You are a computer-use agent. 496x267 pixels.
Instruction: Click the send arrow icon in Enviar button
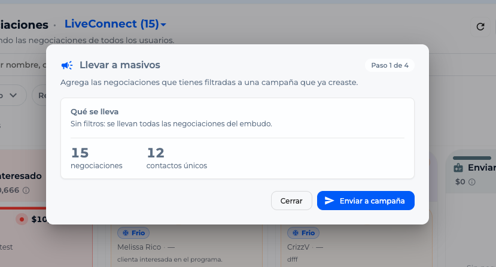point(329,201)
